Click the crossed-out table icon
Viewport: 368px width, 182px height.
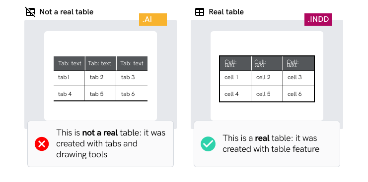click(x=30, y=12)
